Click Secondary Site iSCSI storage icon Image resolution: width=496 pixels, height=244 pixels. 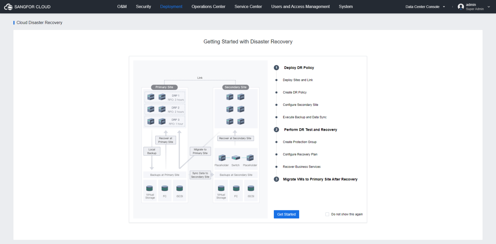(251, 188)
